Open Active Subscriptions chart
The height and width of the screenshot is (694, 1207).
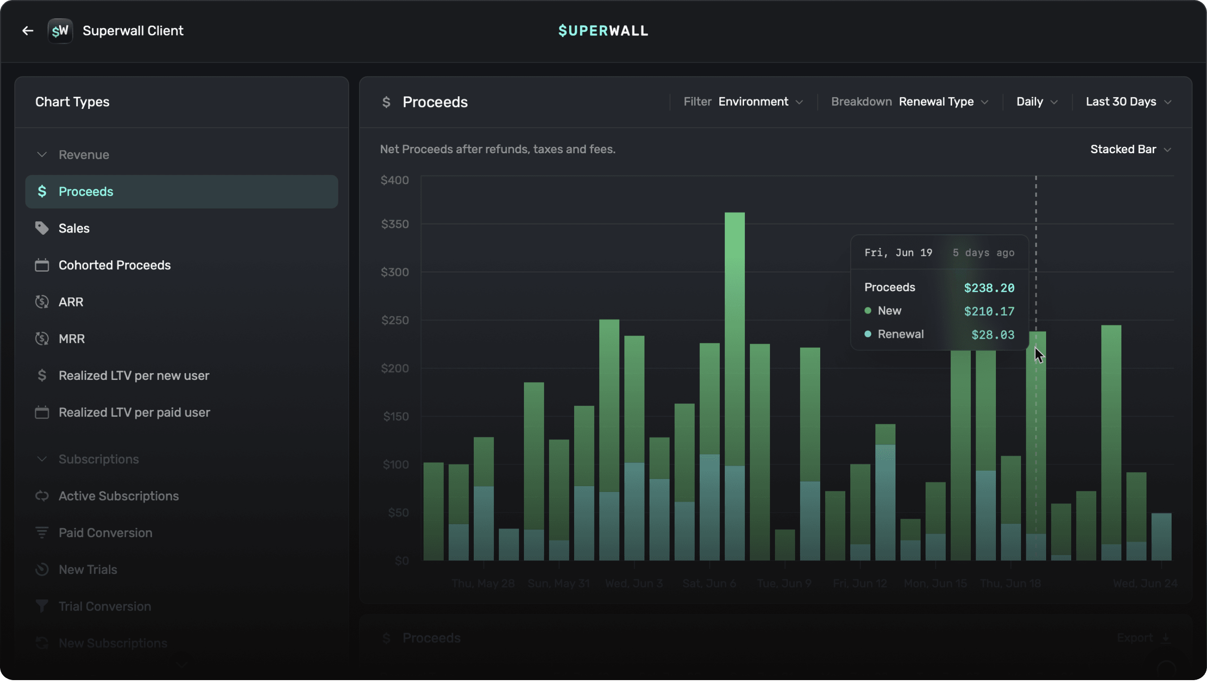tap(182, 496)
